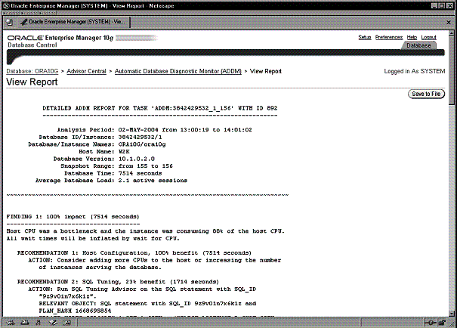The height and width of the screenshot is (328, 457).
Task: Click the new tab button beside tab strip
Action: (10, 22)
